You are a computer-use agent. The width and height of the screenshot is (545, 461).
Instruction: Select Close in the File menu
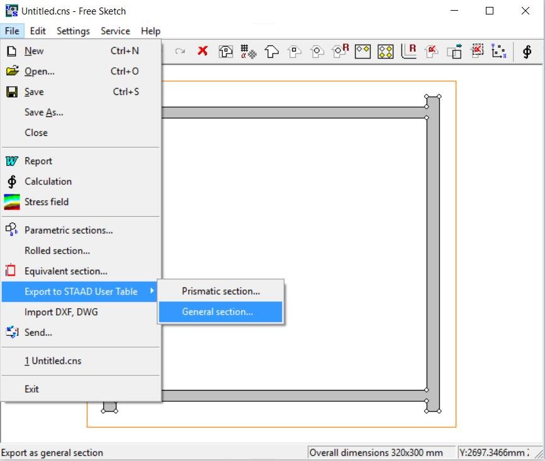(x=81, y=133)
